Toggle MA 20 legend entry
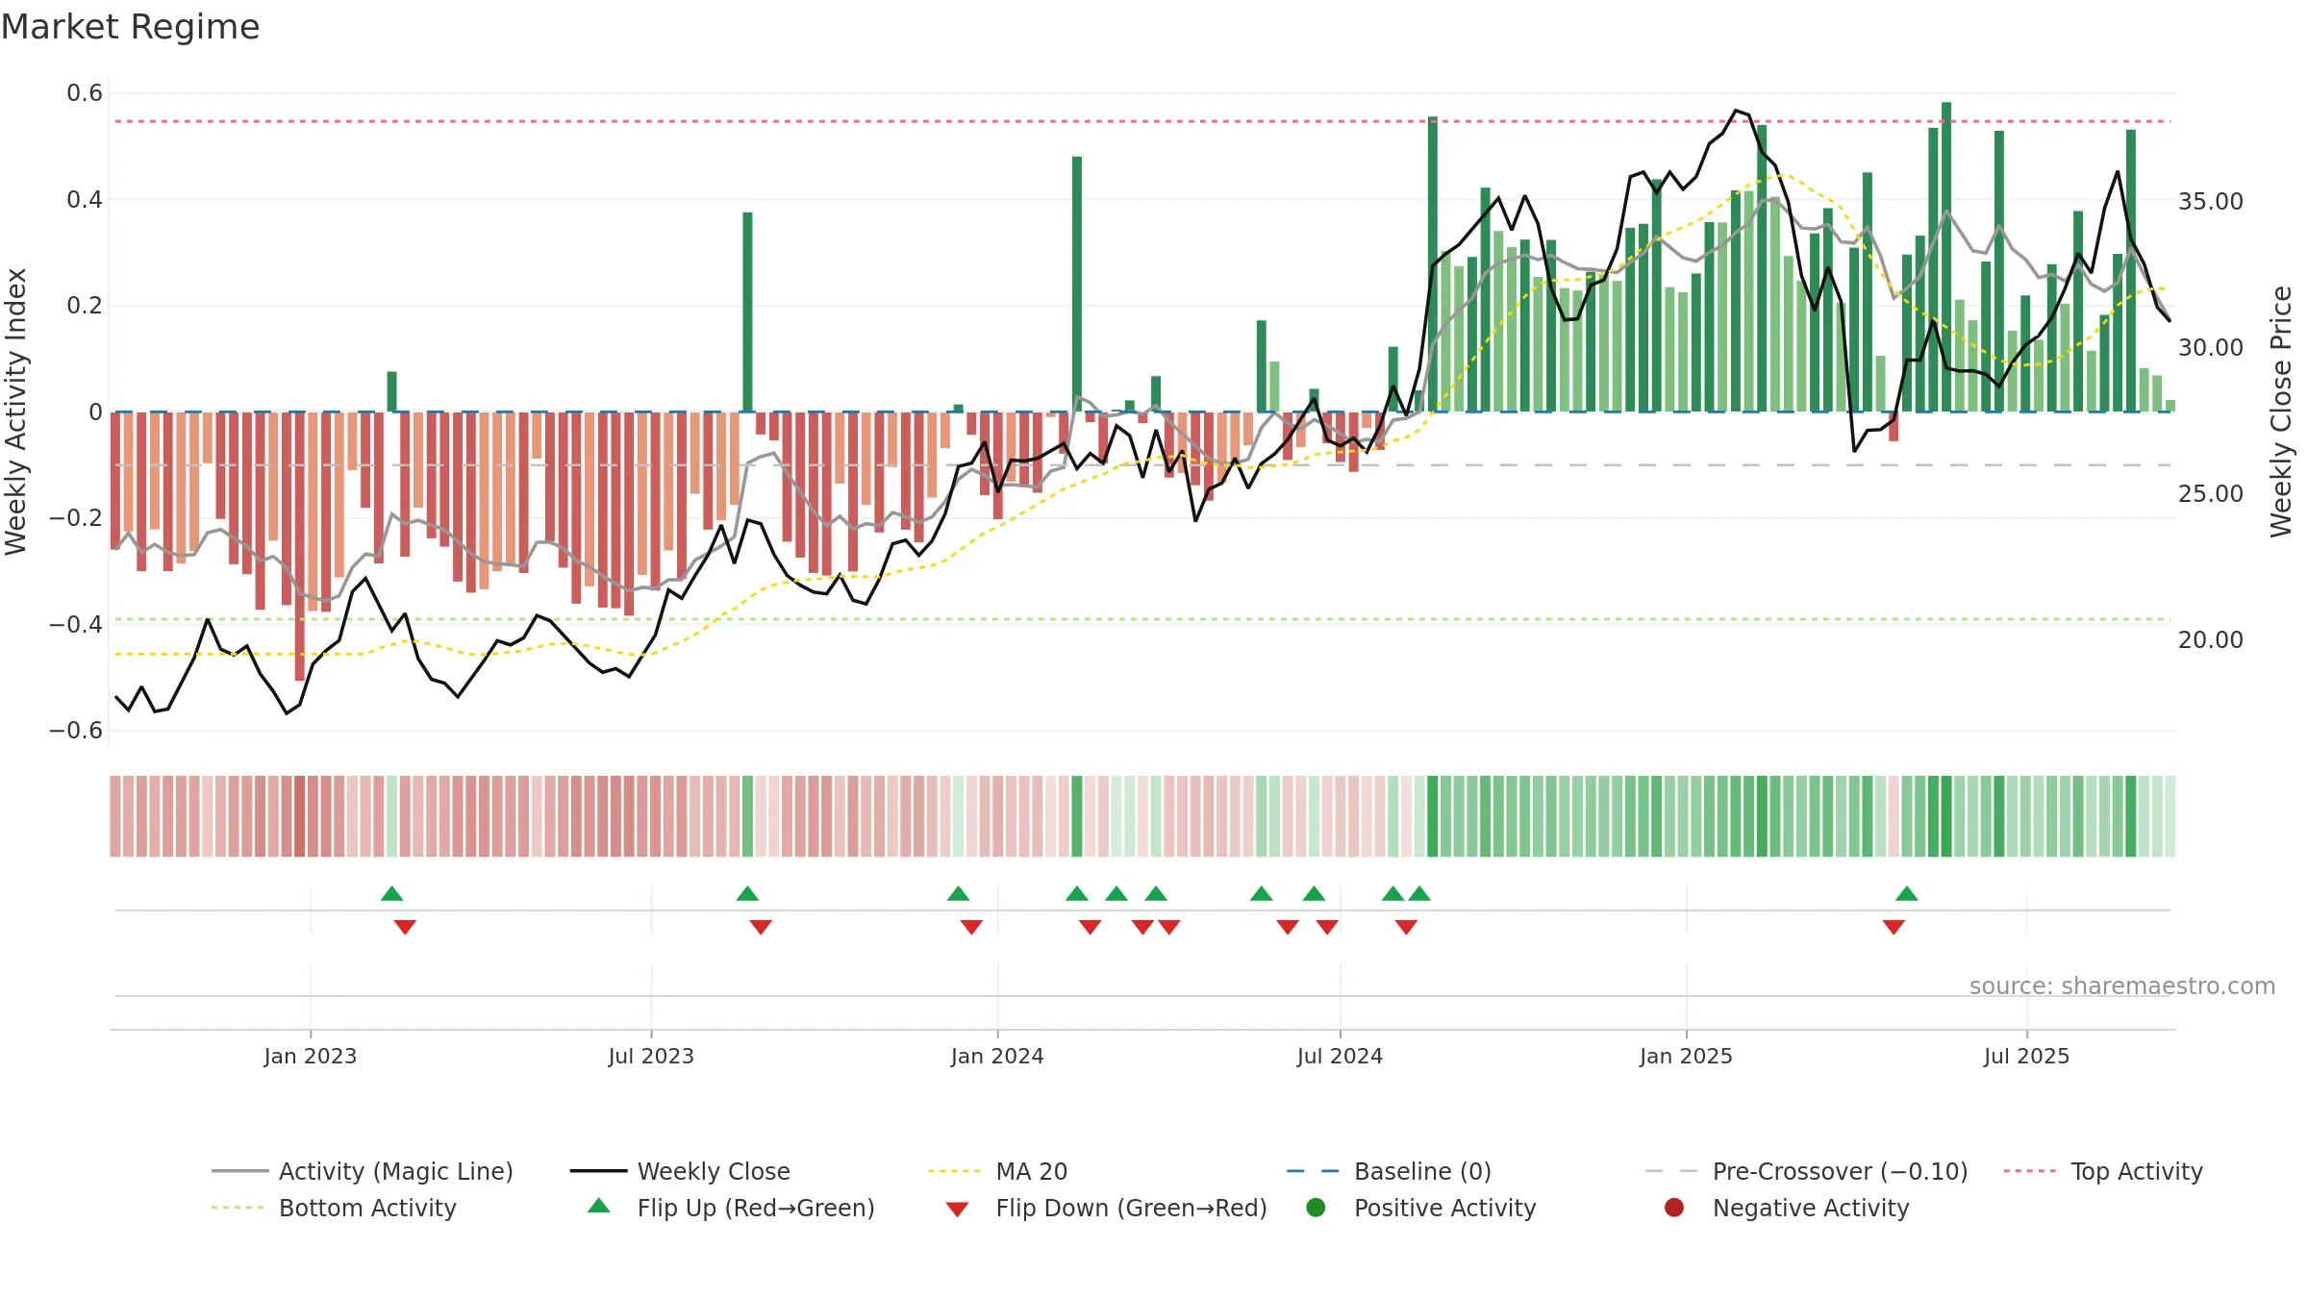Image resolution: width=2308 pixels, height=1298 pixels. coord(997,1171)
